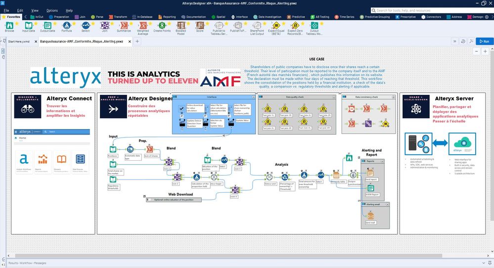Close the BanqueAssurance-AMF workflow tab
The width and height of the screenshot is (494, 268).
click(x=130, y=41)
